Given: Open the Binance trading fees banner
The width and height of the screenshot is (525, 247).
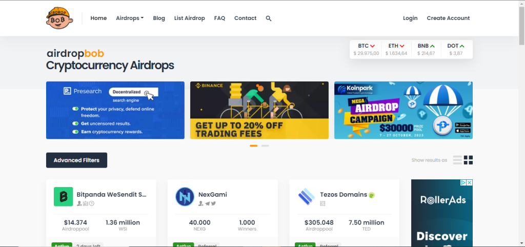Looking at the screenshot, I should point(259,110).
